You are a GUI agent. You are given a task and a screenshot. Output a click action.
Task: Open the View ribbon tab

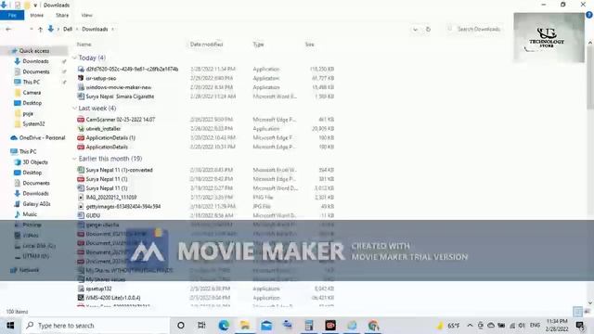coord(86,15)
